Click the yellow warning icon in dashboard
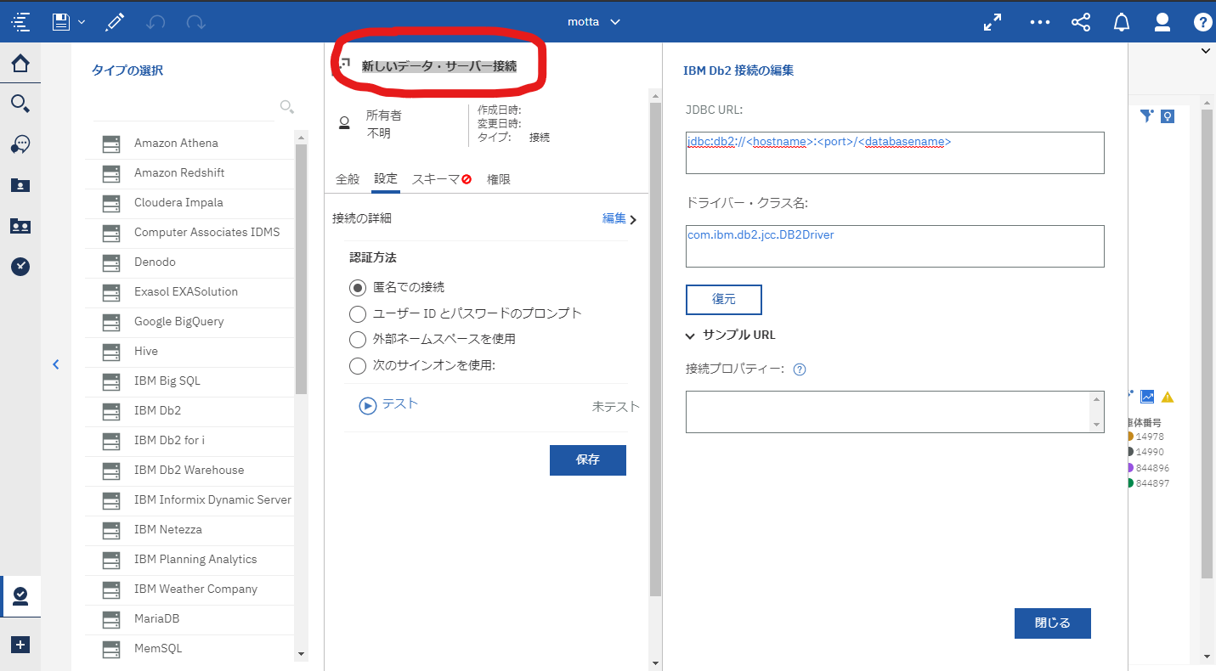 click(1168, 397)
